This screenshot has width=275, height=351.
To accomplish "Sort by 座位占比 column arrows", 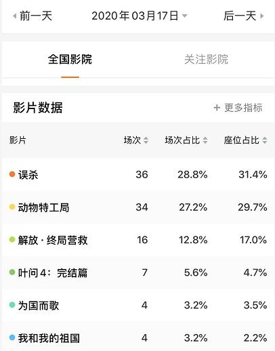I will coord(265,140).
